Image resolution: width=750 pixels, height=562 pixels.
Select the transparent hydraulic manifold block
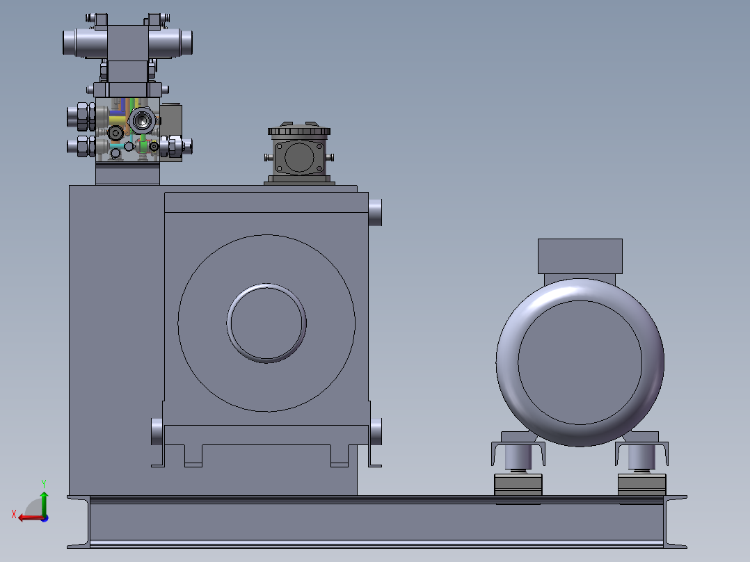(x=128, y=129)
